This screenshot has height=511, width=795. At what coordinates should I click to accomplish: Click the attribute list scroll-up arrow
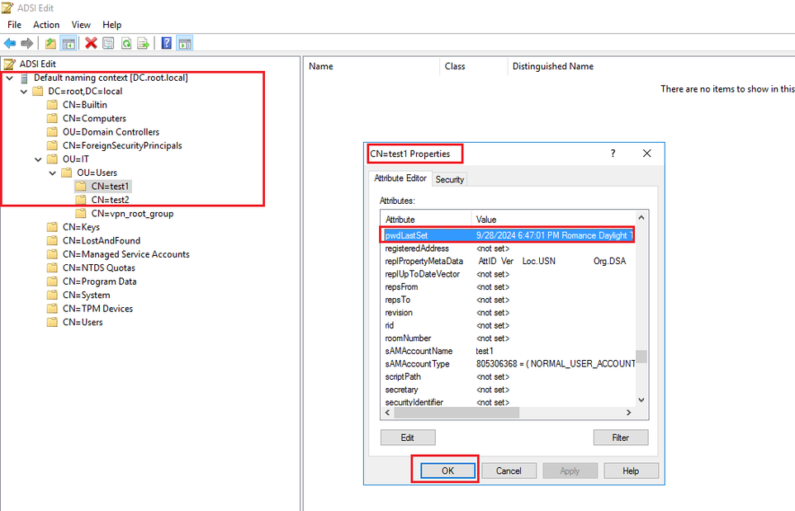coord(641,217)
